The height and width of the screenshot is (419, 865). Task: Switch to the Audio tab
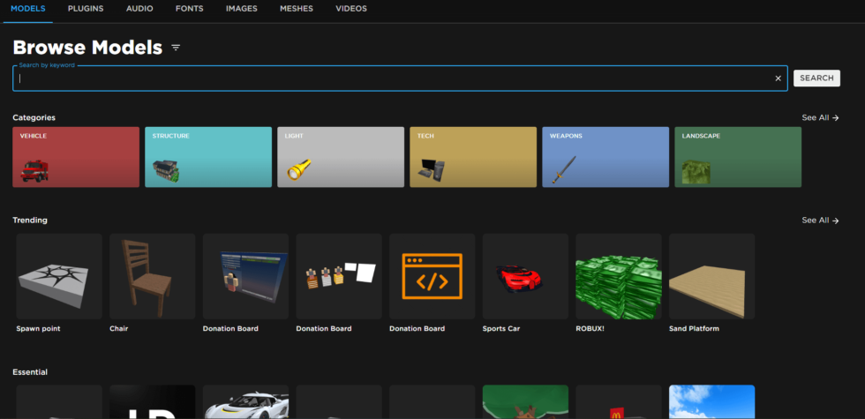(x=139, y=9)
